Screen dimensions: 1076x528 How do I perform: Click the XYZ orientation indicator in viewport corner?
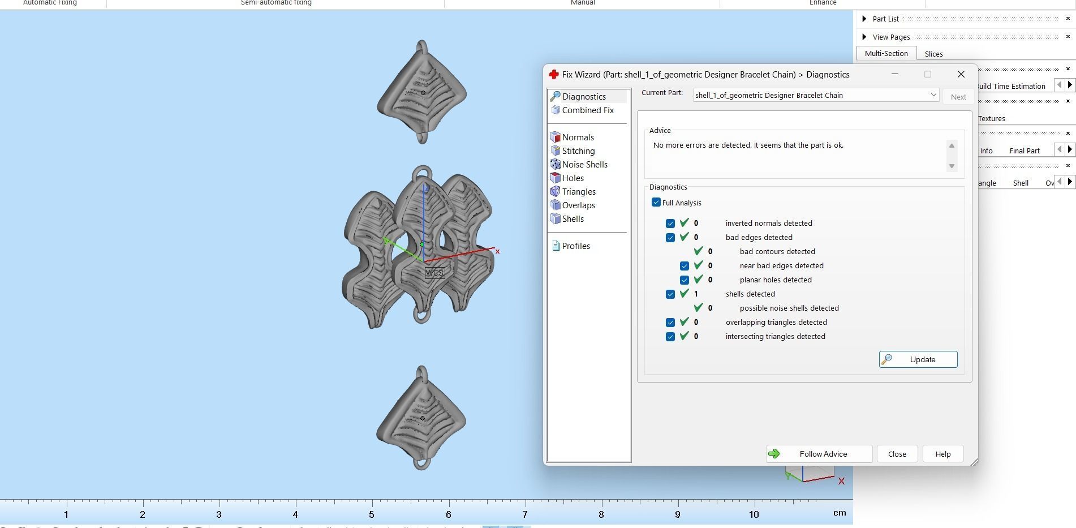[x=814, y=475]
